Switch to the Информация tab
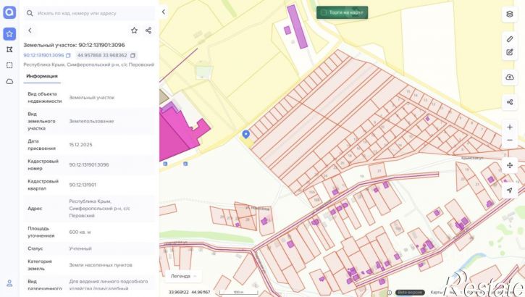This screenshot has height=297, width=525. pos(42,75)
